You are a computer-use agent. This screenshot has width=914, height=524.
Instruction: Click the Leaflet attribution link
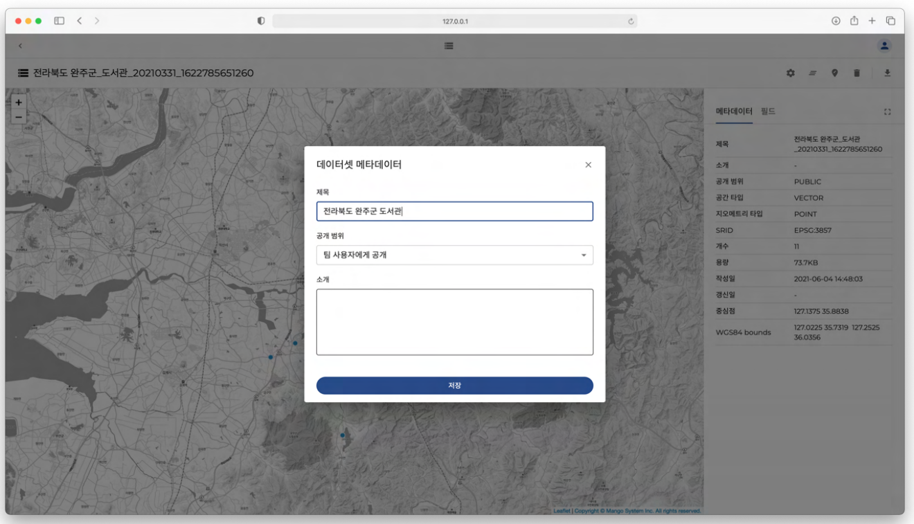click(x=562, y=511)
